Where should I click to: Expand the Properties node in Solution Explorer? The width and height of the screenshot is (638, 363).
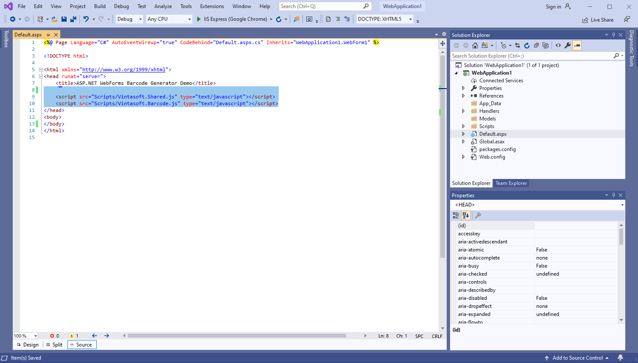pos(463,88)
